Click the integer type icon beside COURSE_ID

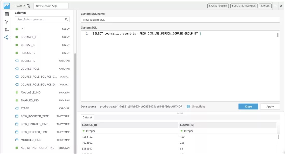click(17, 45)
